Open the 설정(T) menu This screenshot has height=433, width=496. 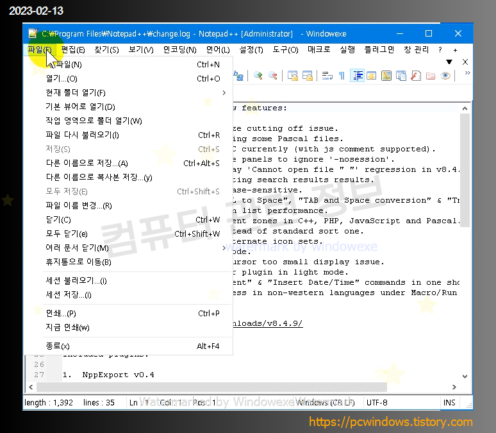point(251,50)
